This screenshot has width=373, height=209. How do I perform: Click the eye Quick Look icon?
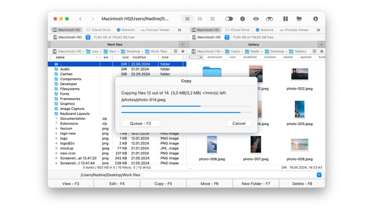(256, 19)
